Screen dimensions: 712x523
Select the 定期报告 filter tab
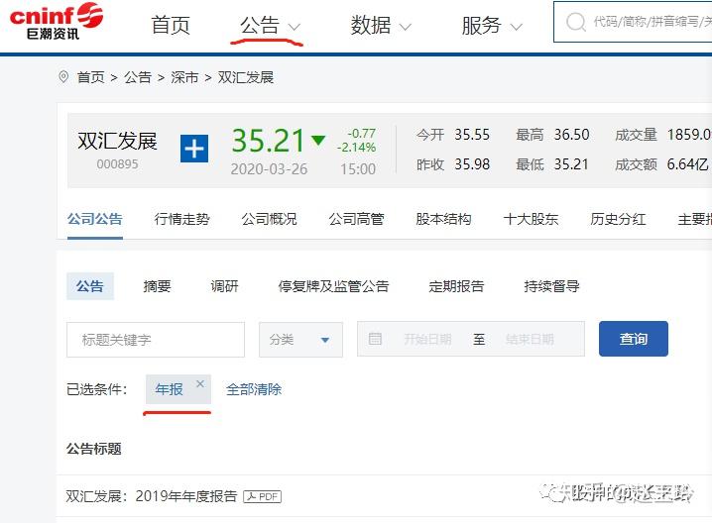[x=456, y=286]
